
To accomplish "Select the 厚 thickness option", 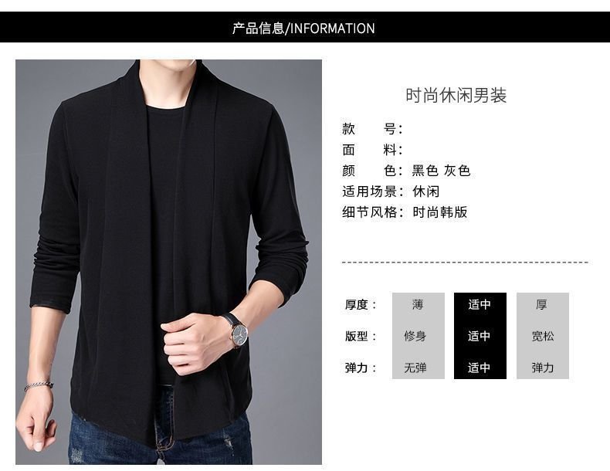I will [x=542, y=304].
